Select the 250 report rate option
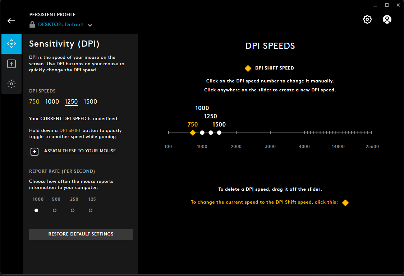This screenshot has width=404, height=276. click(x=73, y=210)
